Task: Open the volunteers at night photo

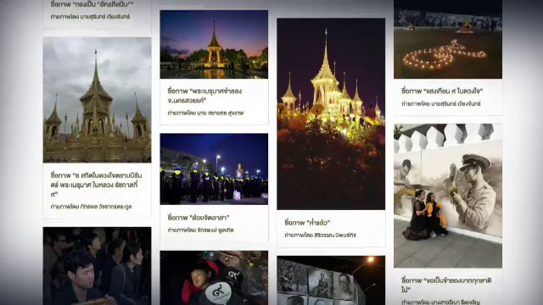Action: pyautogui.click(x=214, y=169)
